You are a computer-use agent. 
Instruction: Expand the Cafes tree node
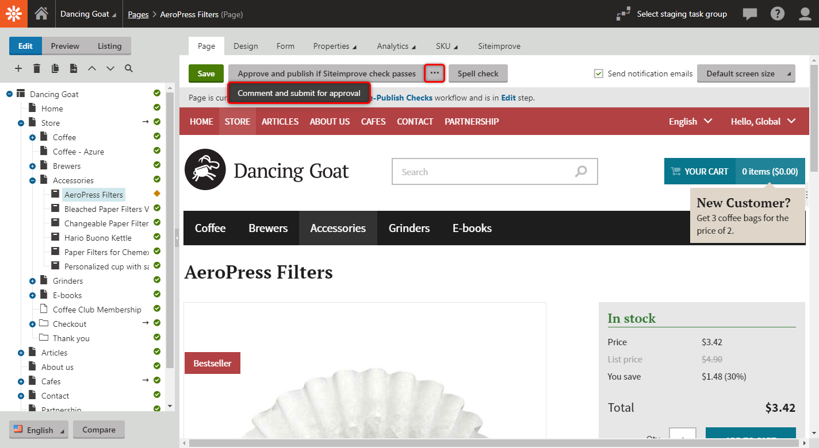point(21,381)
